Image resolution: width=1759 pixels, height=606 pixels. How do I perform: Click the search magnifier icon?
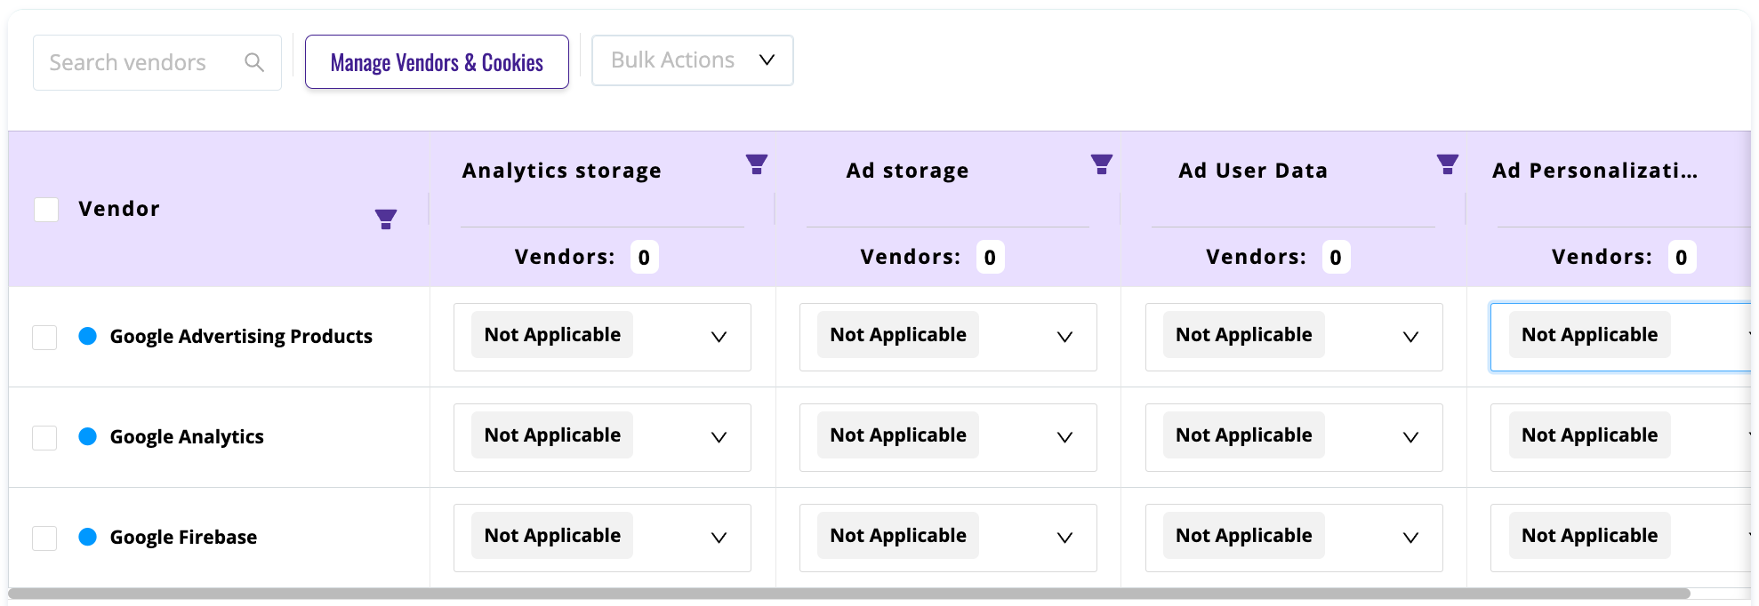[254, 62]
